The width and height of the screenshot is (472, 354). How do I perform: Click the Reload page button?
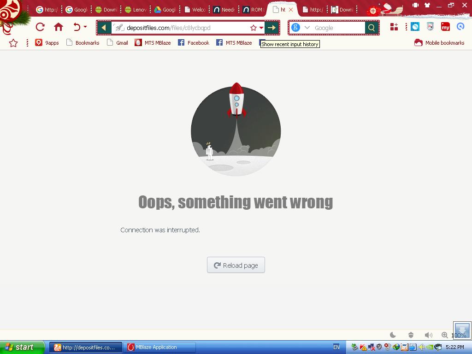[236, 265]
